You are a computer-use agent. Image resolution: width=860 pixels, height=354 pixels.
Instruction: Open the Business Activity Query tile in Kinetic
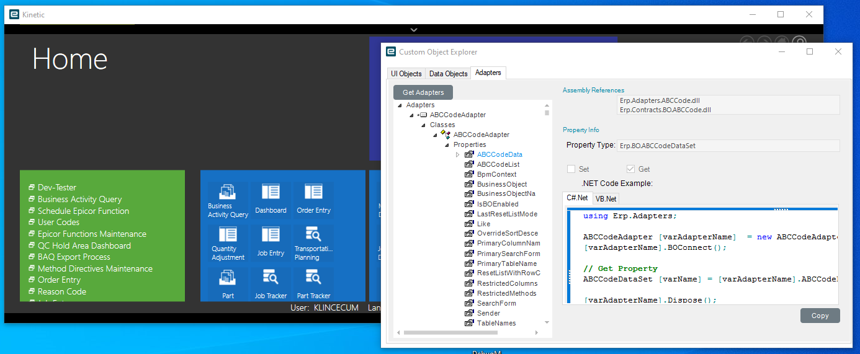click(228, 200)
